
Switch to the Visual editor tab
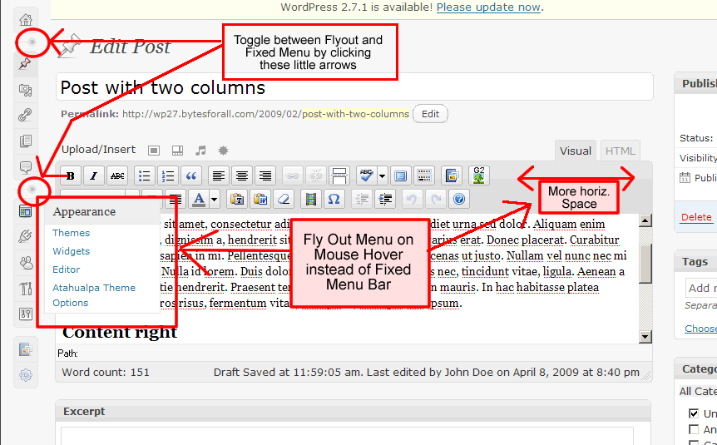(x=576, y=151)
